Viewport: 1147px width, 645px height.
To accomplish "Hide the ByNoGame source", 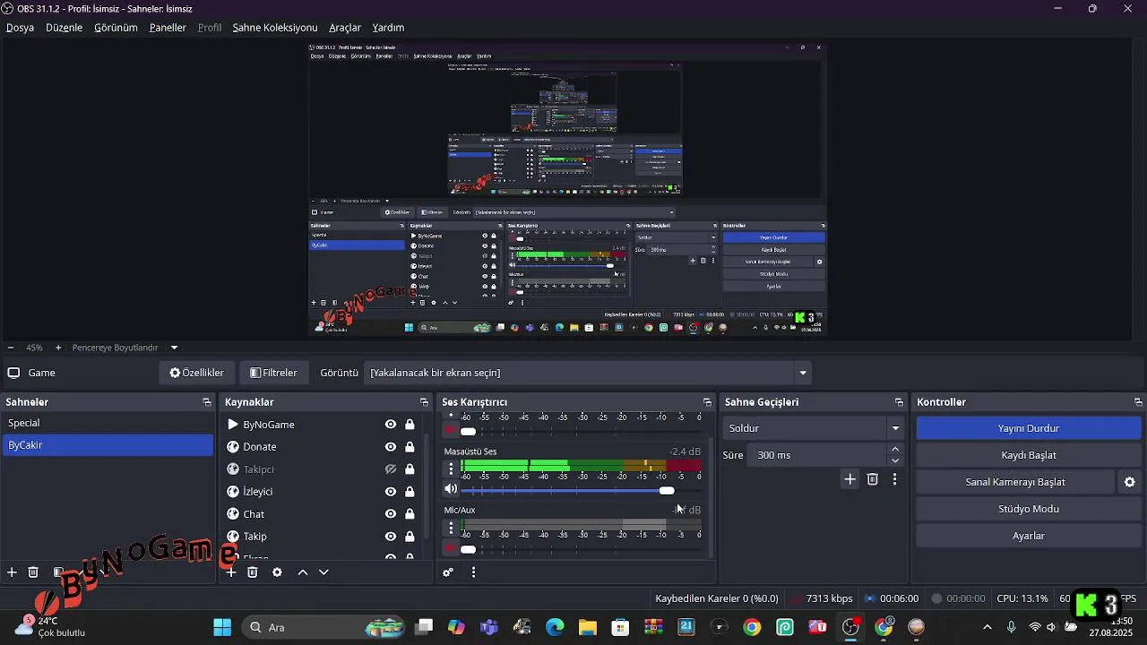I will [x=391, y=425].
